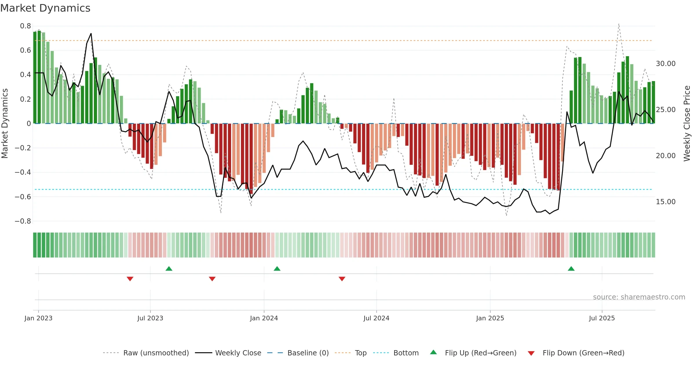Toggle the Flip Up (Red→Green) legend entry
The image size is (695, 391).
coord(473,353)
